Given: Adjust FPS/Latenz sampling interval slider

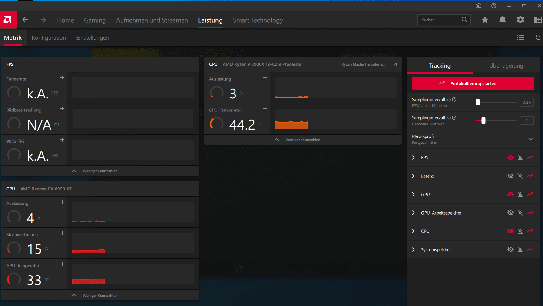Looking at the screenshot, I should [477, 102].
